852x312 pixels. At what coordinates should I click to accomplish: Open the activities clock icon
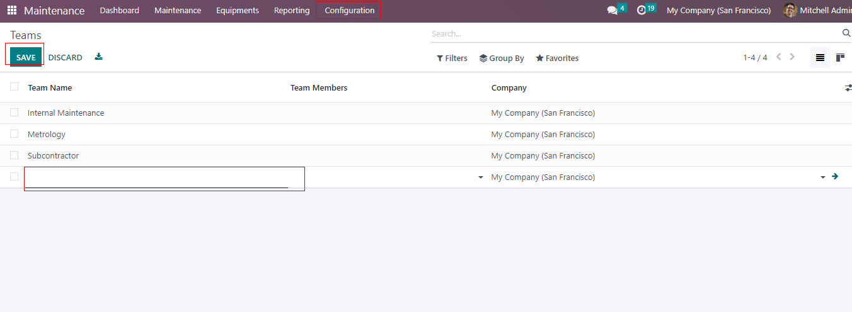tap(642, 11)
